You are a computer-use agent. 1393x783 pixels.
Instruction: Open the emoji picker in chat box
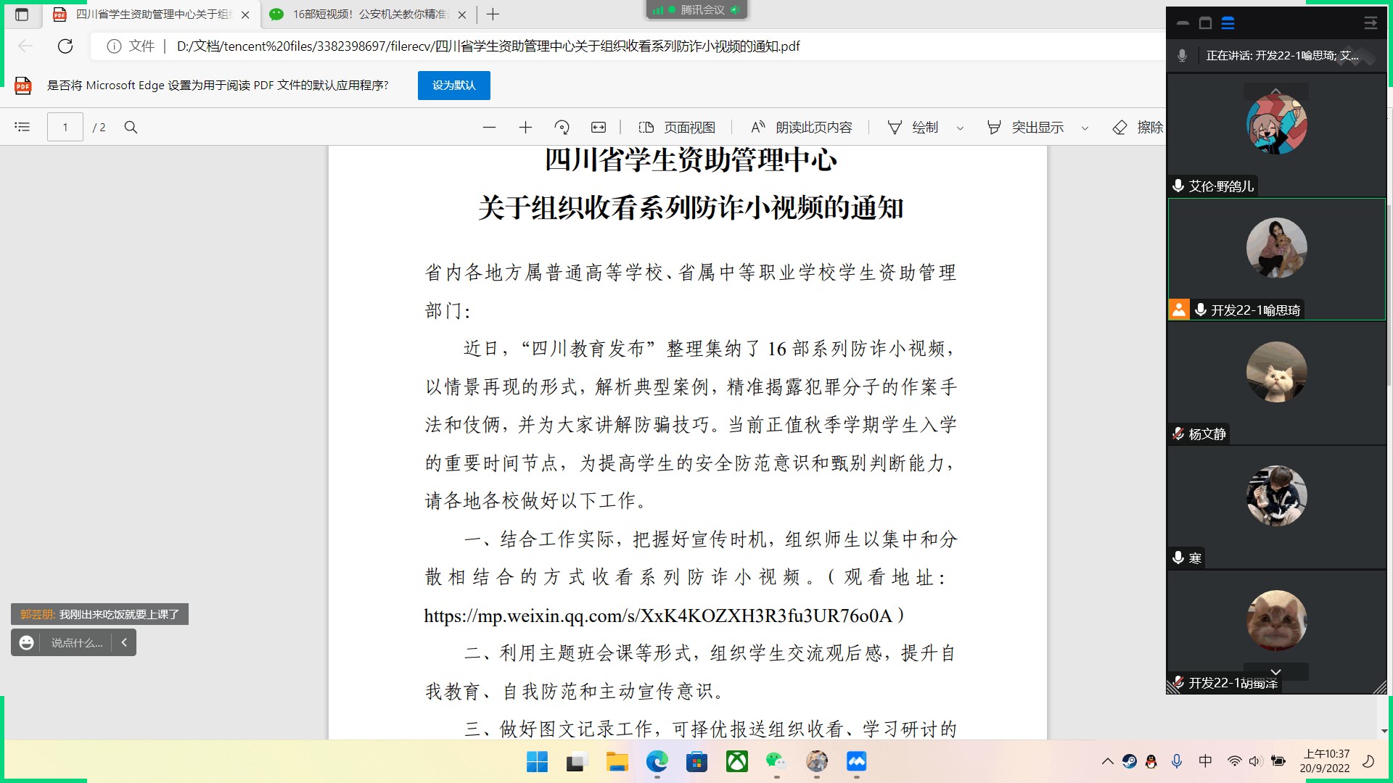click(x=27, y=643)
